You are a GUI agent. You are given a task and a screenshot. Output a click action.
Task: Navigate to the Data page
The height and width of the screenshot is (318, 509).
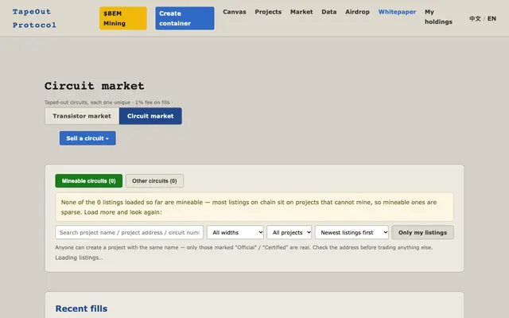pyautogui.click(x=328, y=12)
